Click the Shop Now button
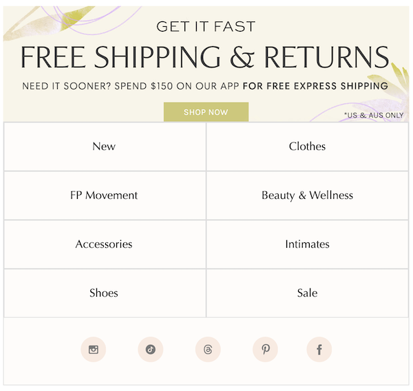This screenshot has width=413, height=391. click(x=206, y=112)
